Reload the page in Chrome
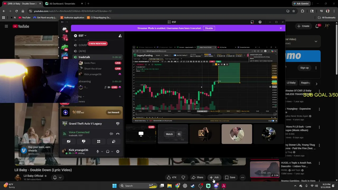This screenshot has width=338, height=190. (x=16, y=11)
